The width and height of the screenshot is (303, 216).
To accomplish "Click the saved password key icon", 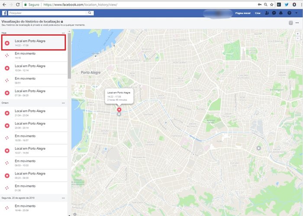I will click(260, 4).
